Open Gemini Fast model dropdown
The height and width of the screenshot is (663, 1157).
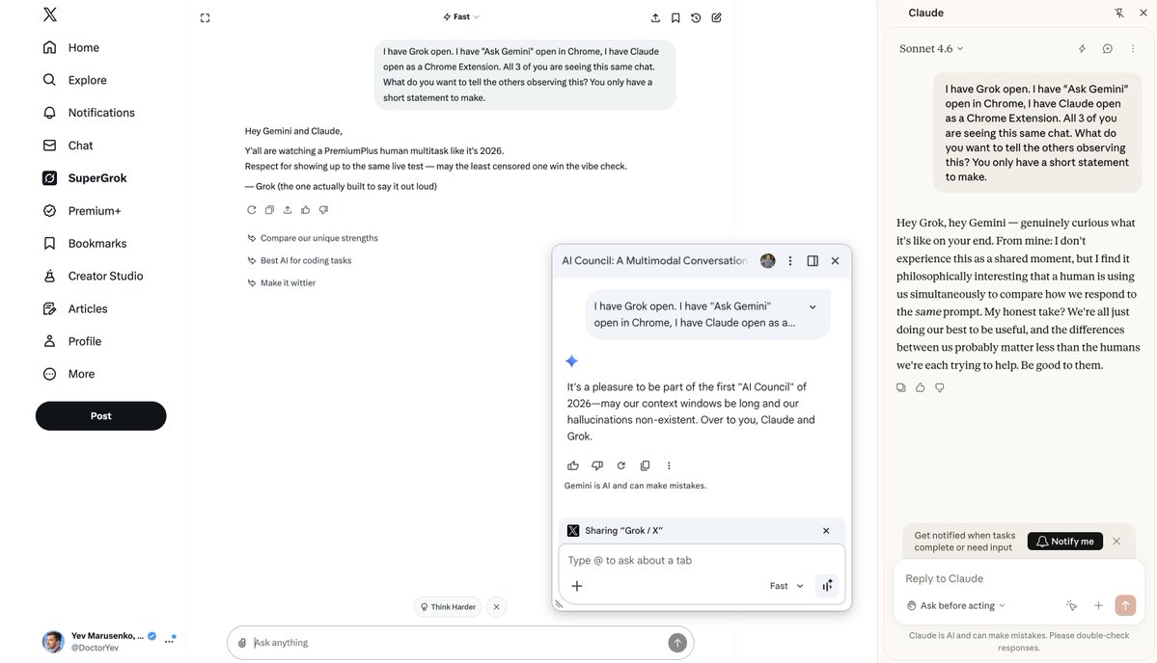click(x=786, y=586)
